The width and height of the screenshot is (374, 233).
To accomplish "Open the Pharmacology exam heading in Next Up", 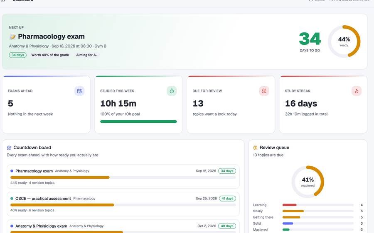I will click(x=51, y=36).
